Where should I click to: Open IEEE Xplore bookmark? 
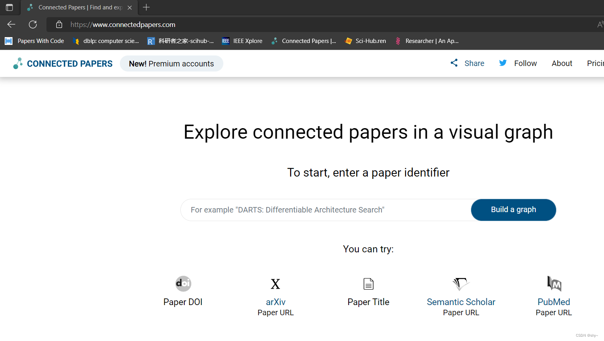tap(242, 41)
